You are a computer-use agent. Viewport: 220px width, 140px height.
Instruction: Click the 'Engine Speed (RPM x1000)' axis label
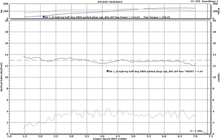coord(110,139)
